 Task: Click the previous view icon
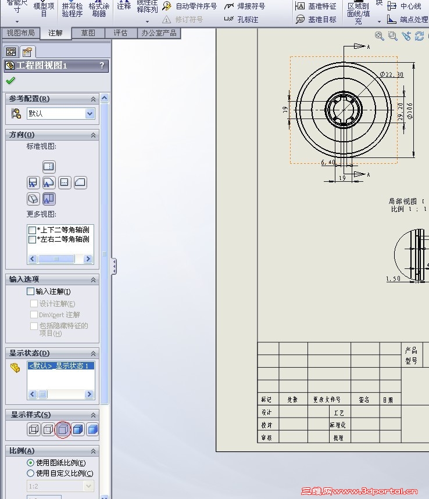tap(406, 36)
